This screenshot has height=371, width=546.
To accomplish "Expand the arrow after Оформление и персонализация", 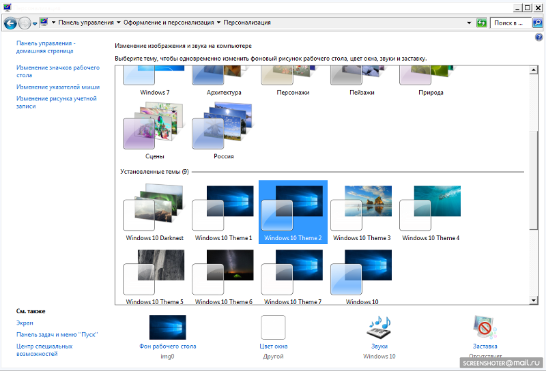I will [218, 23].
